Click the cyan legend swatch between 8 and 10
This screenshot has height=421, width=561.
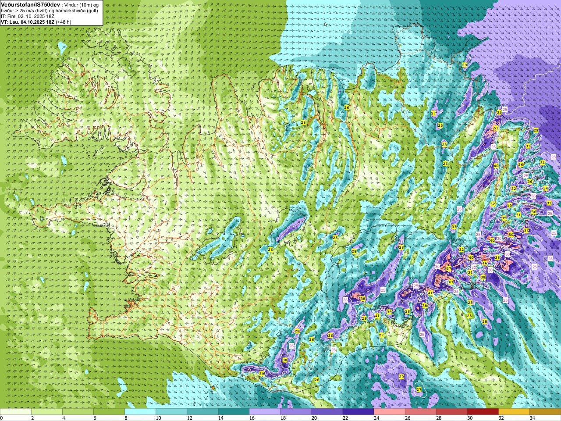pos(140,412)
